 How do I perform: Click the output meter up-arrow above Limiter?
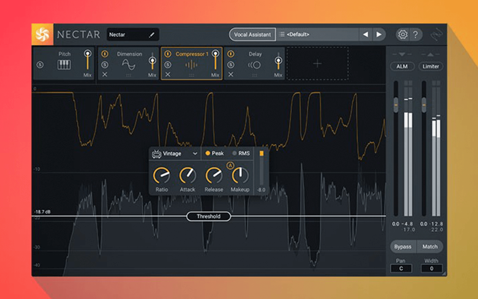point(430,54)
